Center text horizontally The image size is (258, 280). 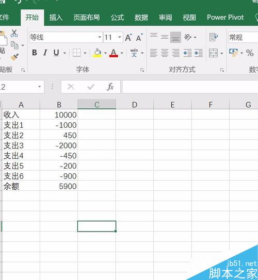pyautogui.click(x=165, y=53)
